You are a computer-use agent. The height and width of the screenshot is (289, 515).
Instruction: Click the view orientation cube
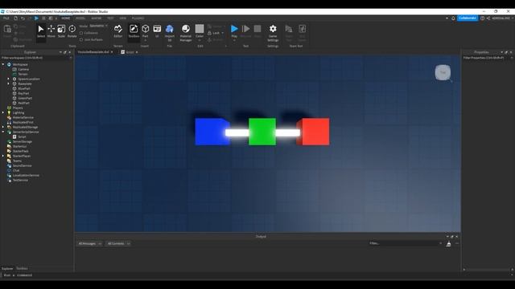pos(443,72)
